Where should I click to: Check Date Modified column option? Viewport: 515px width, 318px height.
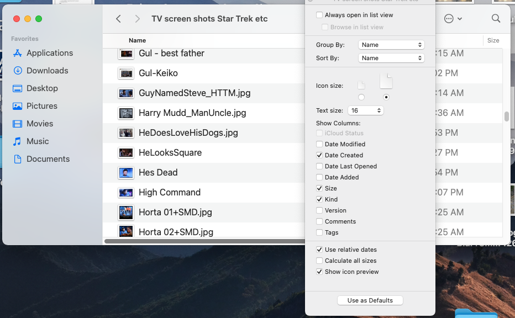[319, 144]
